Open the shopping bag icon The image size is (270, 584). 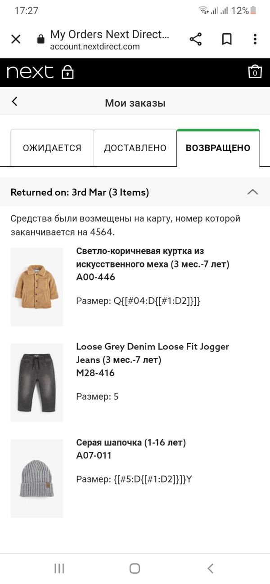pos(255,72)
